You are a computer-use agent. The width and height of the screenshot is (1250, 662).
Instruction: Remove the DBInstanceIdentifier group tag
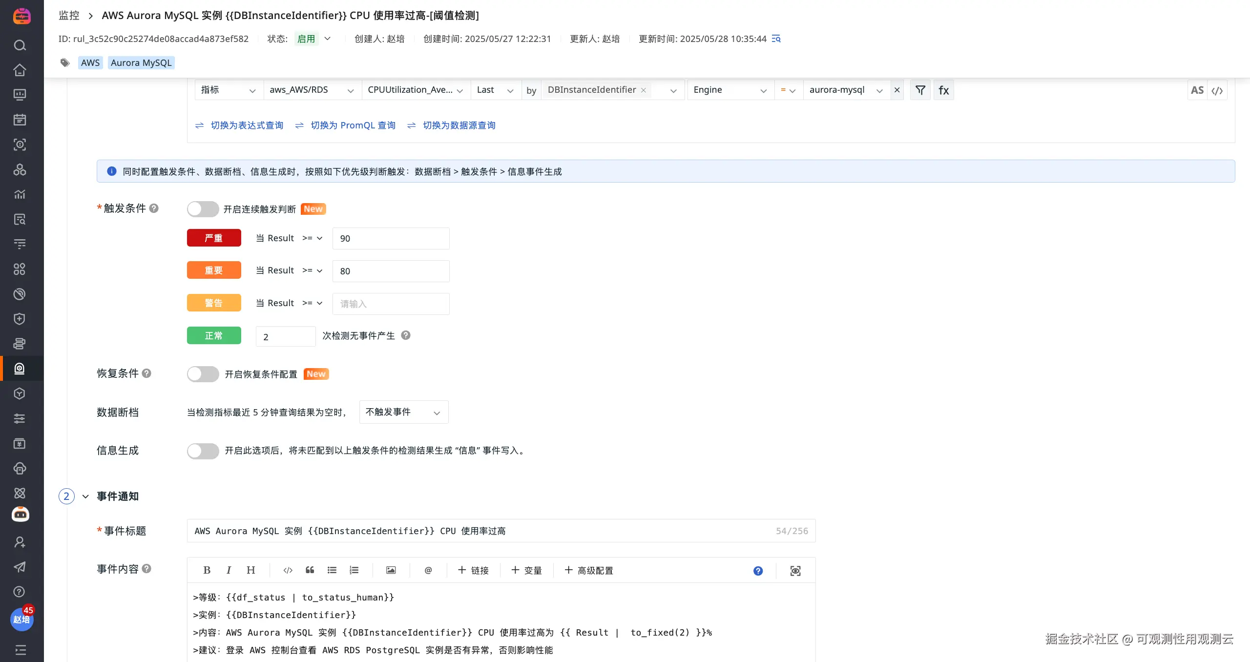coord(644,90)
